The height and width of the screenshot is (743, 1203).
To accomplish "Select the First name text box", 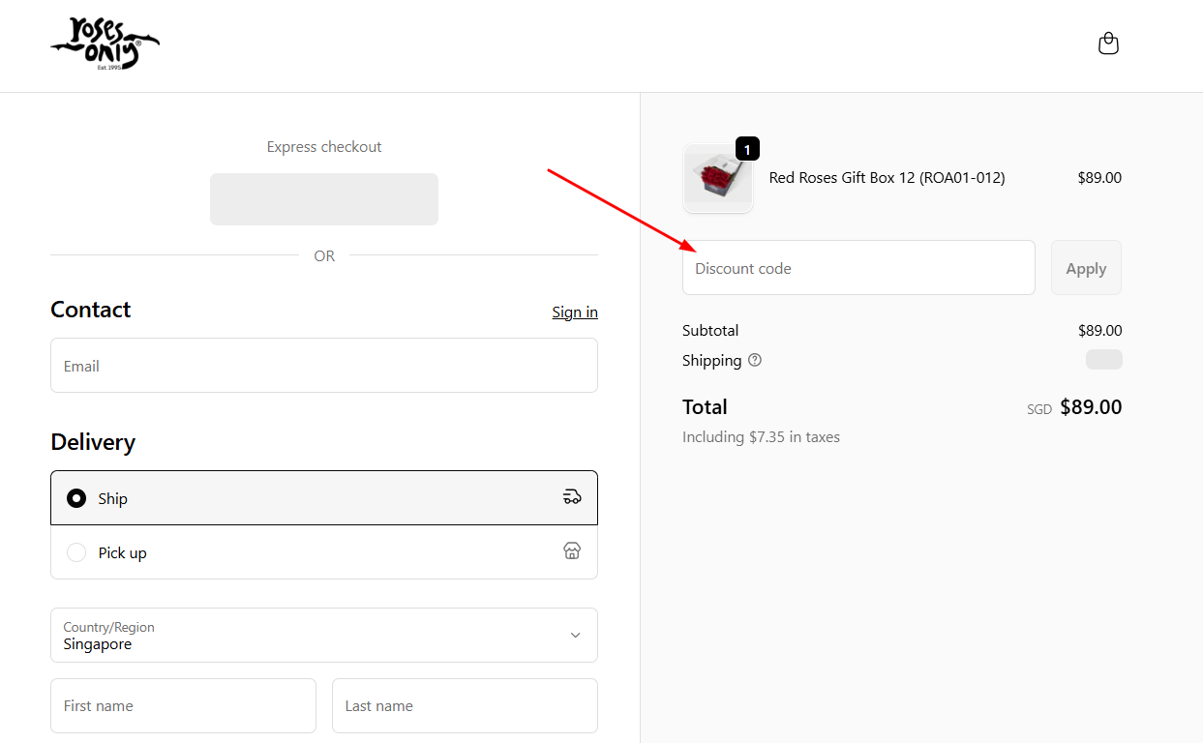I will (183, 705).
